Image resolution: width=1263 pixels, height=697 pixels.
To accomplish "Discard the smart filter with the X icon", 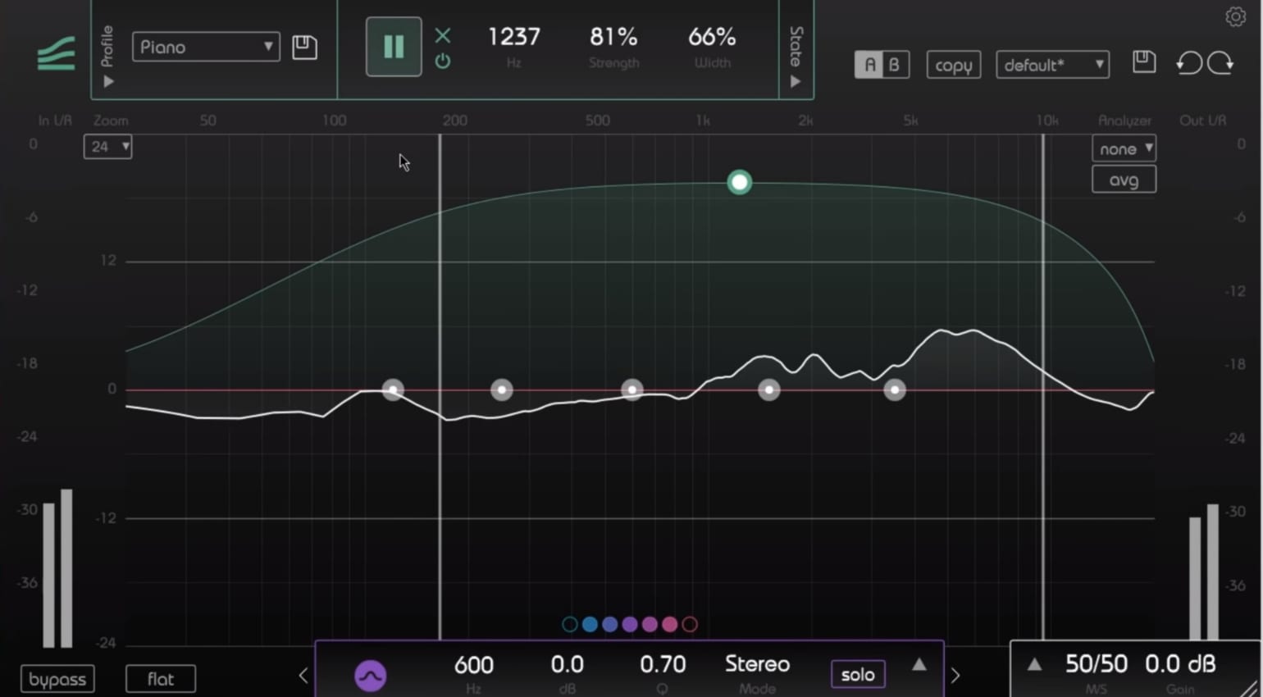I will 443,35.
